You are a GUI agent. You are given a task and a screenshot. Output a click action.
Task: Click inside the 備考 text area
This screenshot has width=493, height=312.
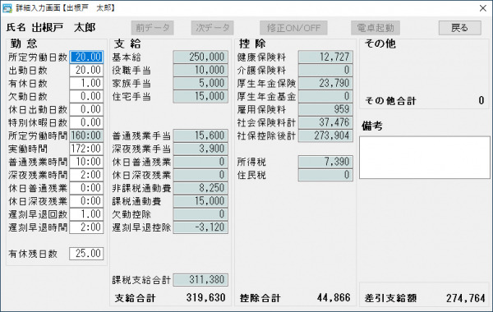click(x=425, y=158)
